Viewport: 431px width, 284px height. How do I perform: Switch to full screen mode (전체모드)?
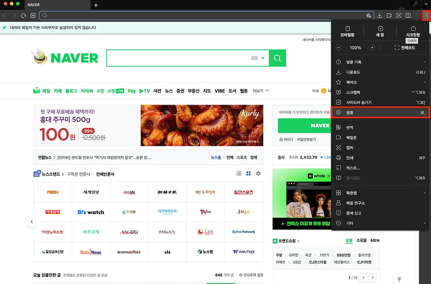[405, 48]
